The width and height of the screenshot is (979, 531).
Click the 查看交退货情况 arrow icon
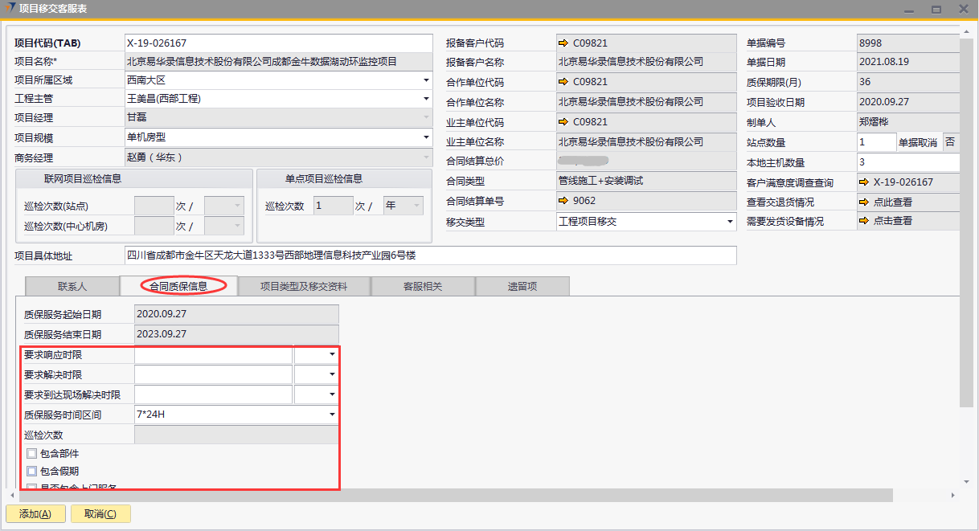click(x=864, y=202)
